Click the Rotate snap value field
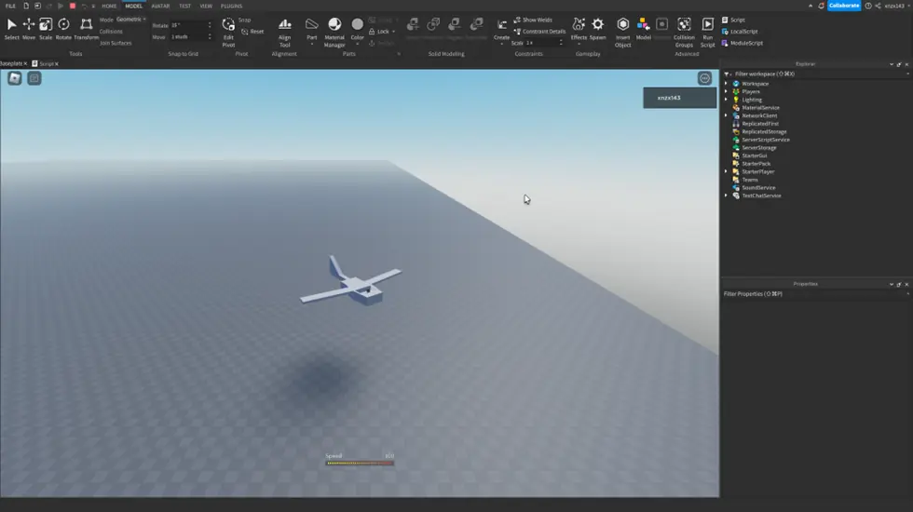Screen dimensions: 913x512 pos(189,25)
